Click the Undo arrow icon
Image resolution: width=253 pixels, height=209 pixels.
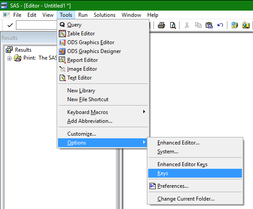point(220,25)
